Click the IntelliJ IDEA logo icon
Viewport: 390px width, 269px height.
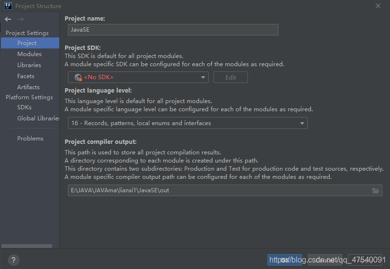8,6
